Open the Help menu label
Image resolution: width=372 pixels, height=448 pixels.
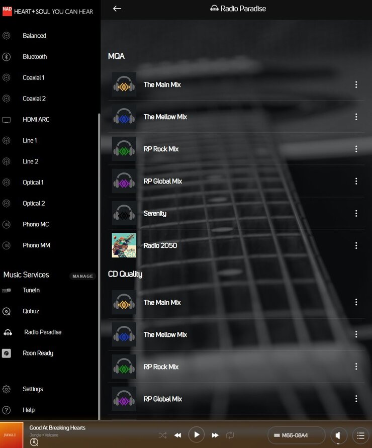(29, 410)
